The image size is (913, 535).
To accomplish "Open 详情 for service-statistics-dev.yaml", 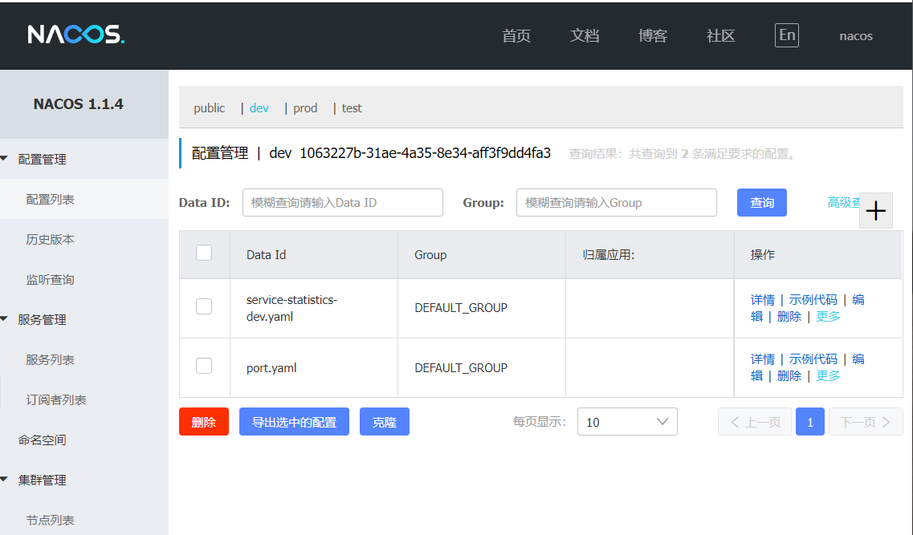I will click(x=762, y=299).
